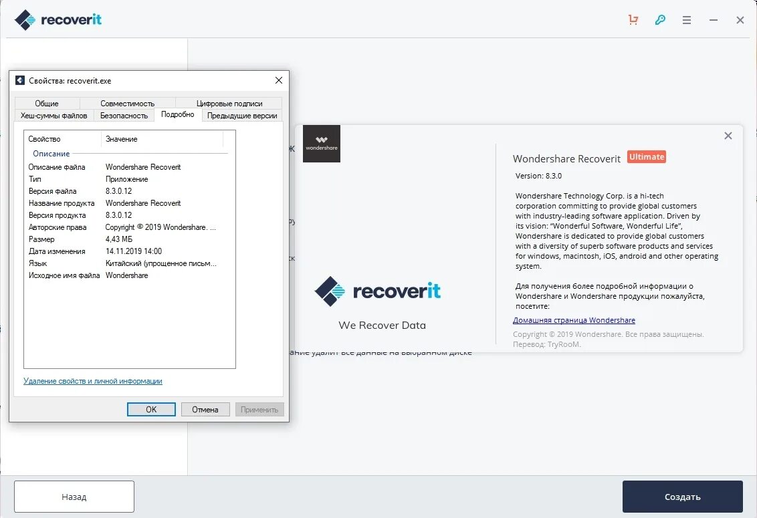This screenshot has height=518, width=757.
Task: Click the Создать button
Action: [682, 497]
